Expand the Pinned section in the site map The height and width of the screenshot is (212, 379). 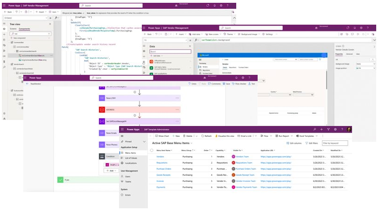[144, 142]
